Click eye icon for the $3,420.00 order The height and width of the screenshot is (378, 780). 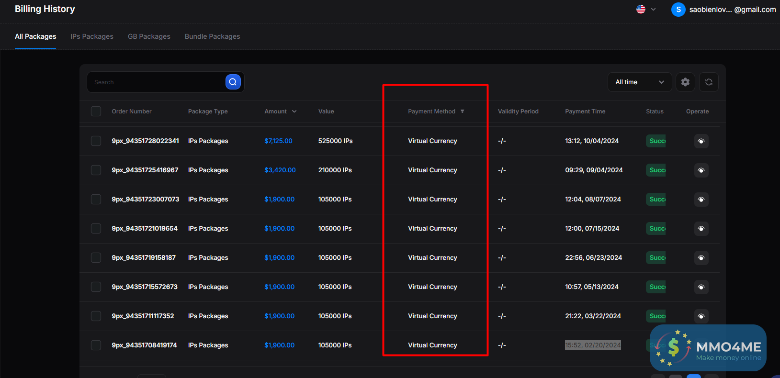click(x=701, y=170)
